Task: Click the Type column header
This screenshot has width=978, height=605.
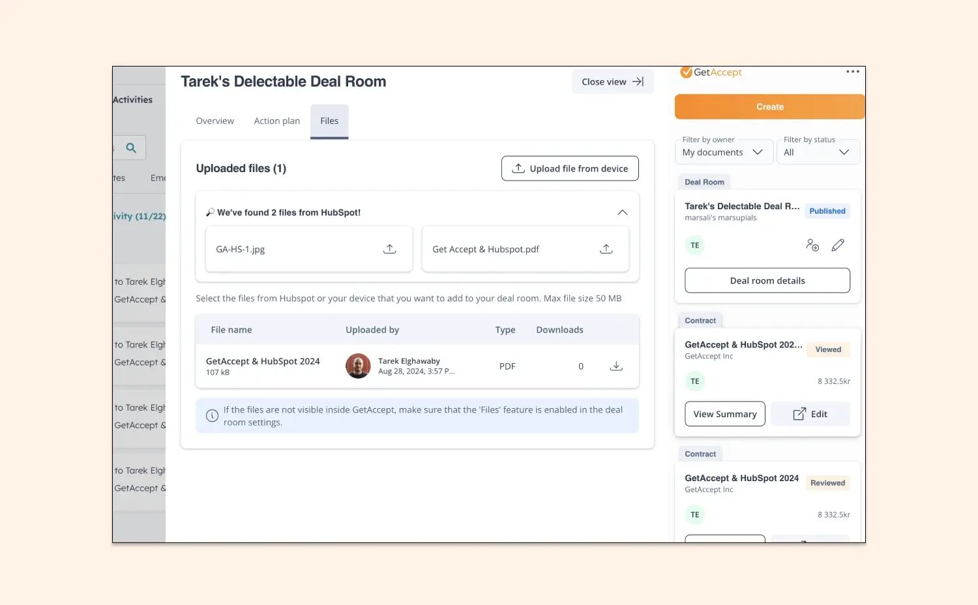Action: tap(505, 330)
